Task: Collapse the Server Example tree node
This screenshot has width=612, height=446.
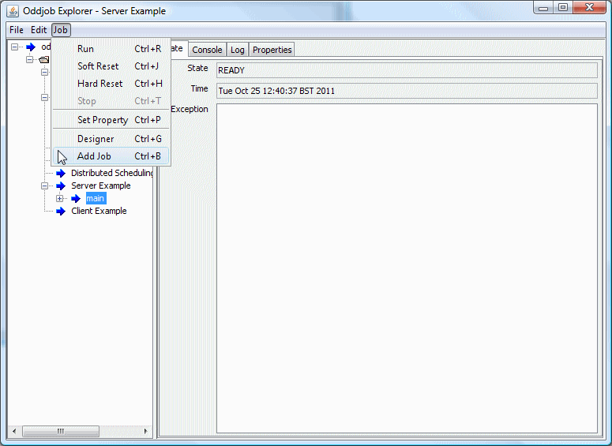Action: 45,186
